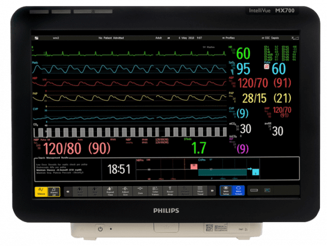Select the light blue CVPm trend indicator
The width and height of the screenshot is (327, 246).
click(256, 172)
